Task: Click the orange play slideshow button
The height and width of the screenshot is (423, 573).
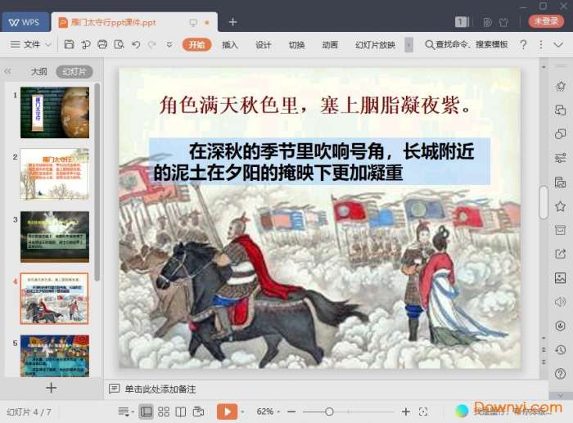Action: [x=227, y=412]
